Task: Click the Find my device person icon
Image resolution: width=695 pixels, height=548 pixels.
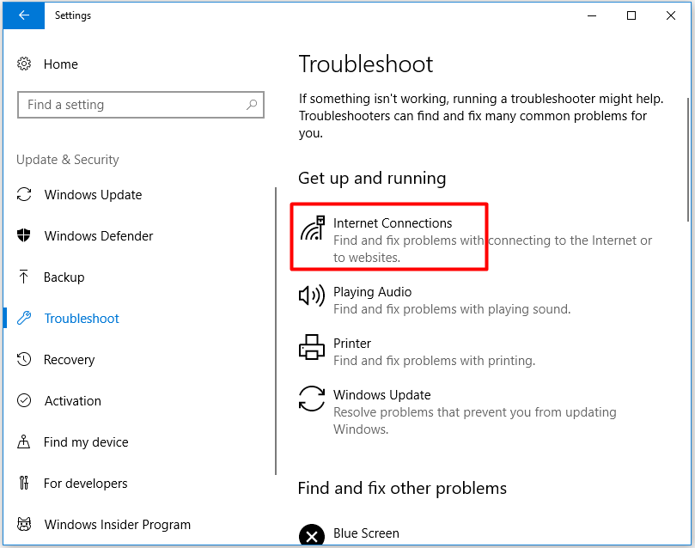Action: click(x=24, y=442)
